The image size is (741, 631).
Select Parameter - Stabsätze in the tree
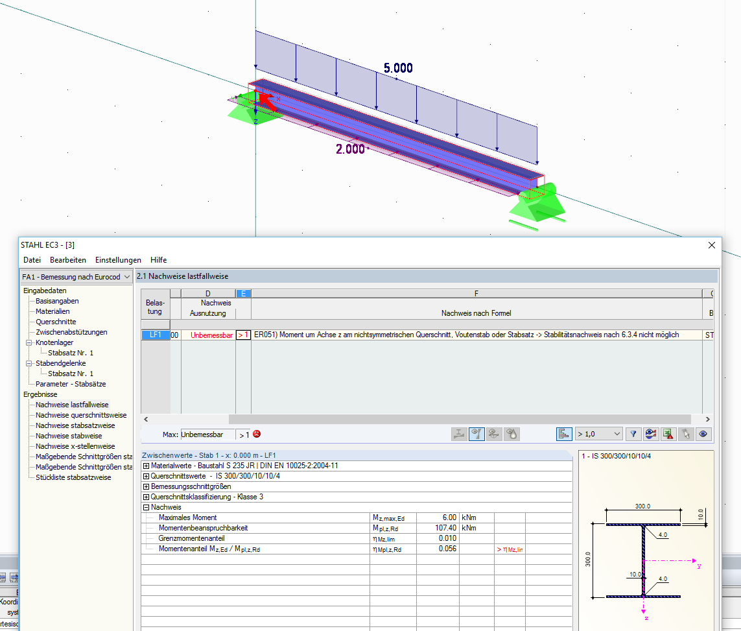(71, 385)
